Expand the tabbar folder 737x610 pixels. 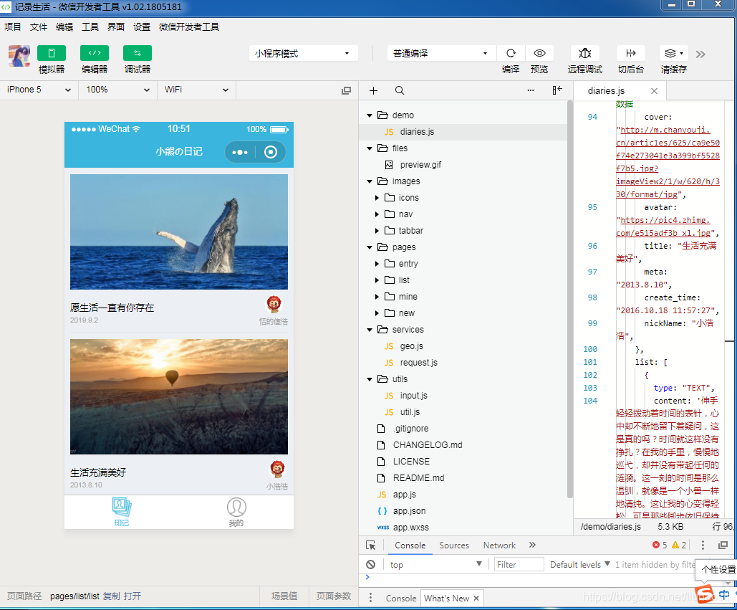coord(377,231)
